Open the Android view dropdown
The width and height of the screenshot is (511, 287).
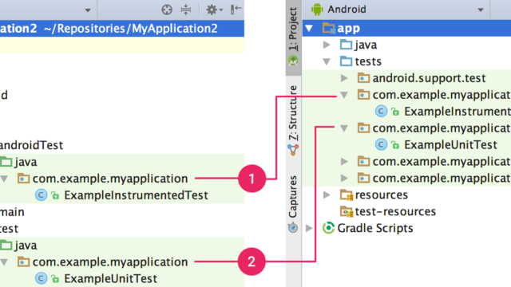point(481,10)
